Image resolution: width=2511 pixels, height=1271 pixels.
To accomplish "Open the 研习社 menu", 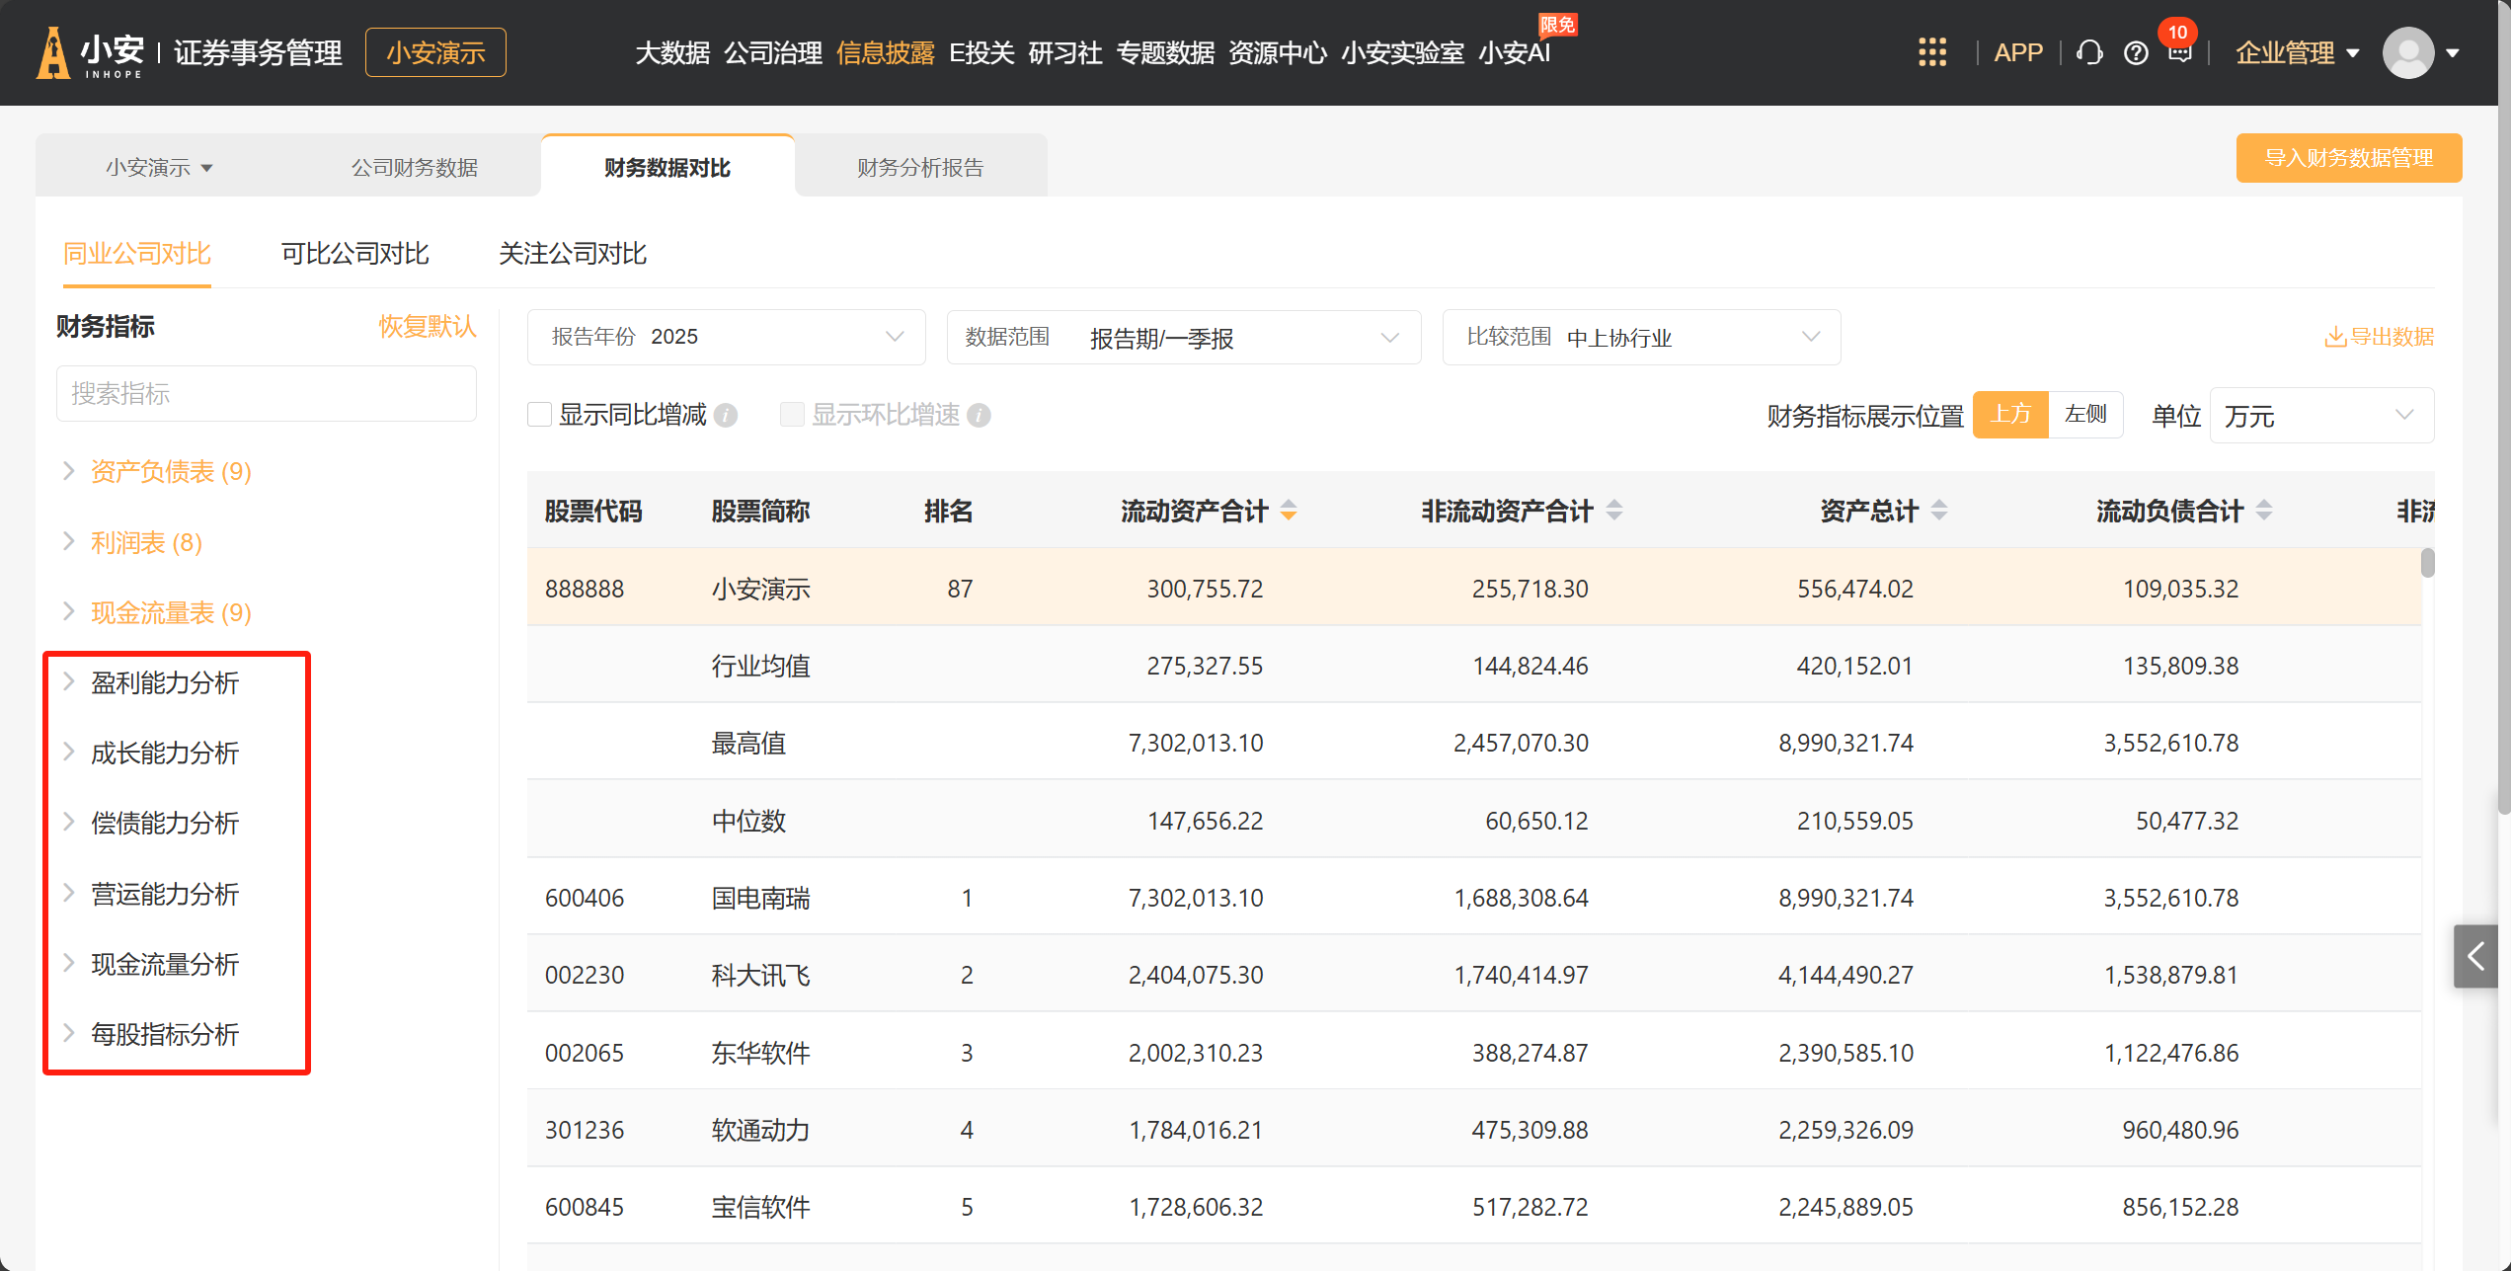I will 1064,53.
